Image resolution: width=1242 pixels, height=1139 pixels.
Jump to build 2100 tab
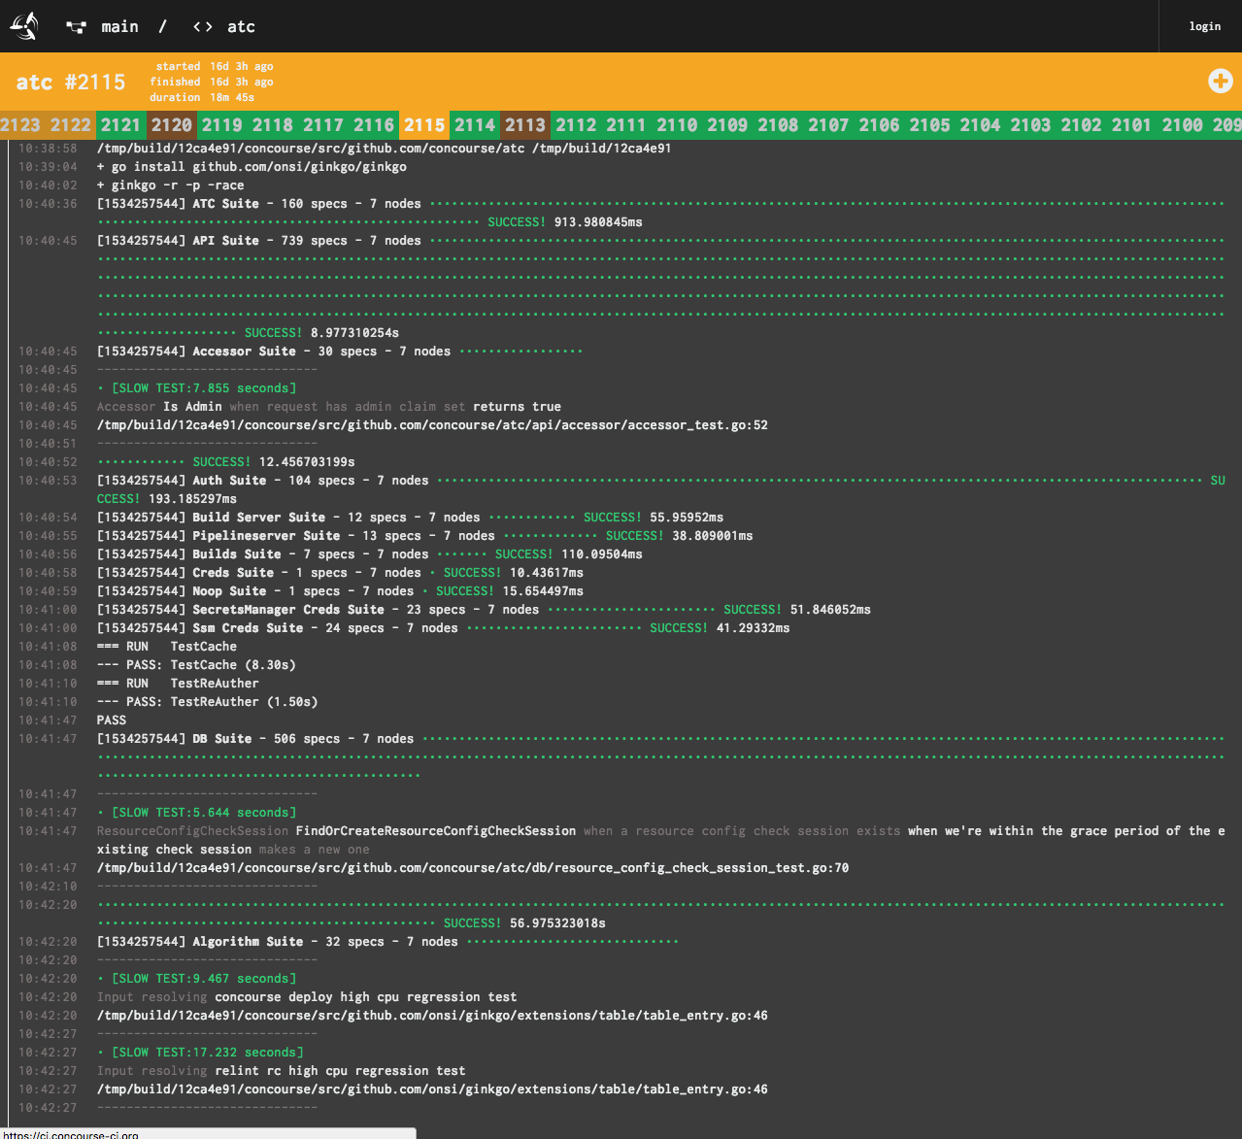coord(1182,125)
